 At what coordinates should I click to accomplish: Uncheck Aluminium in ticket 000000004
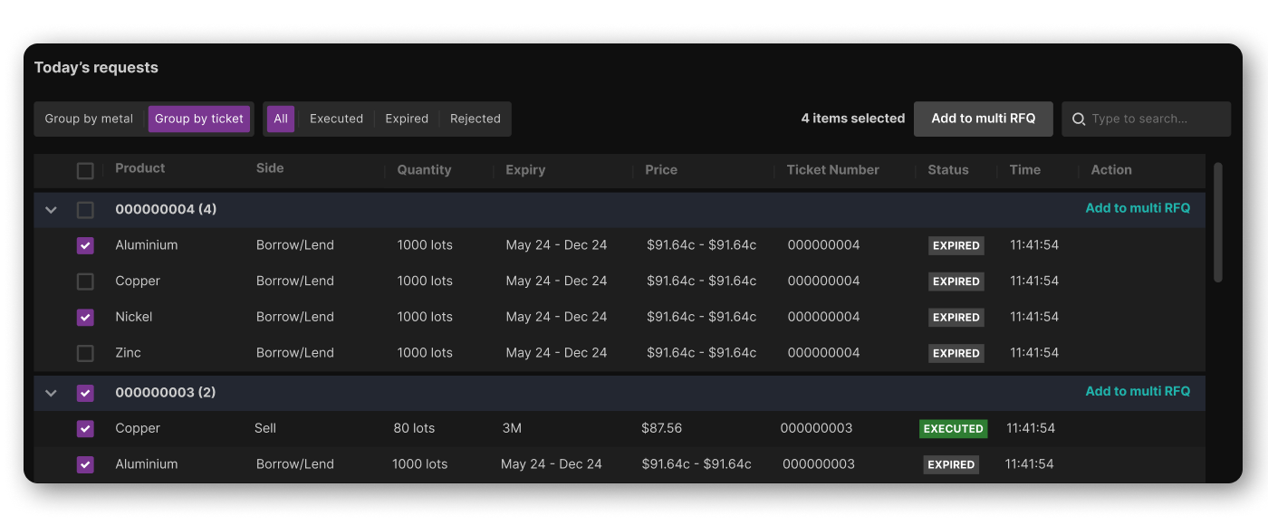click(85, 245)
